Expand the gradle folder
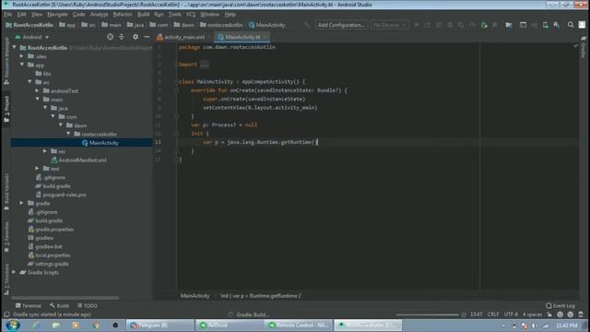The height and width of the screenshot is (332, 590). pos(22,203)
